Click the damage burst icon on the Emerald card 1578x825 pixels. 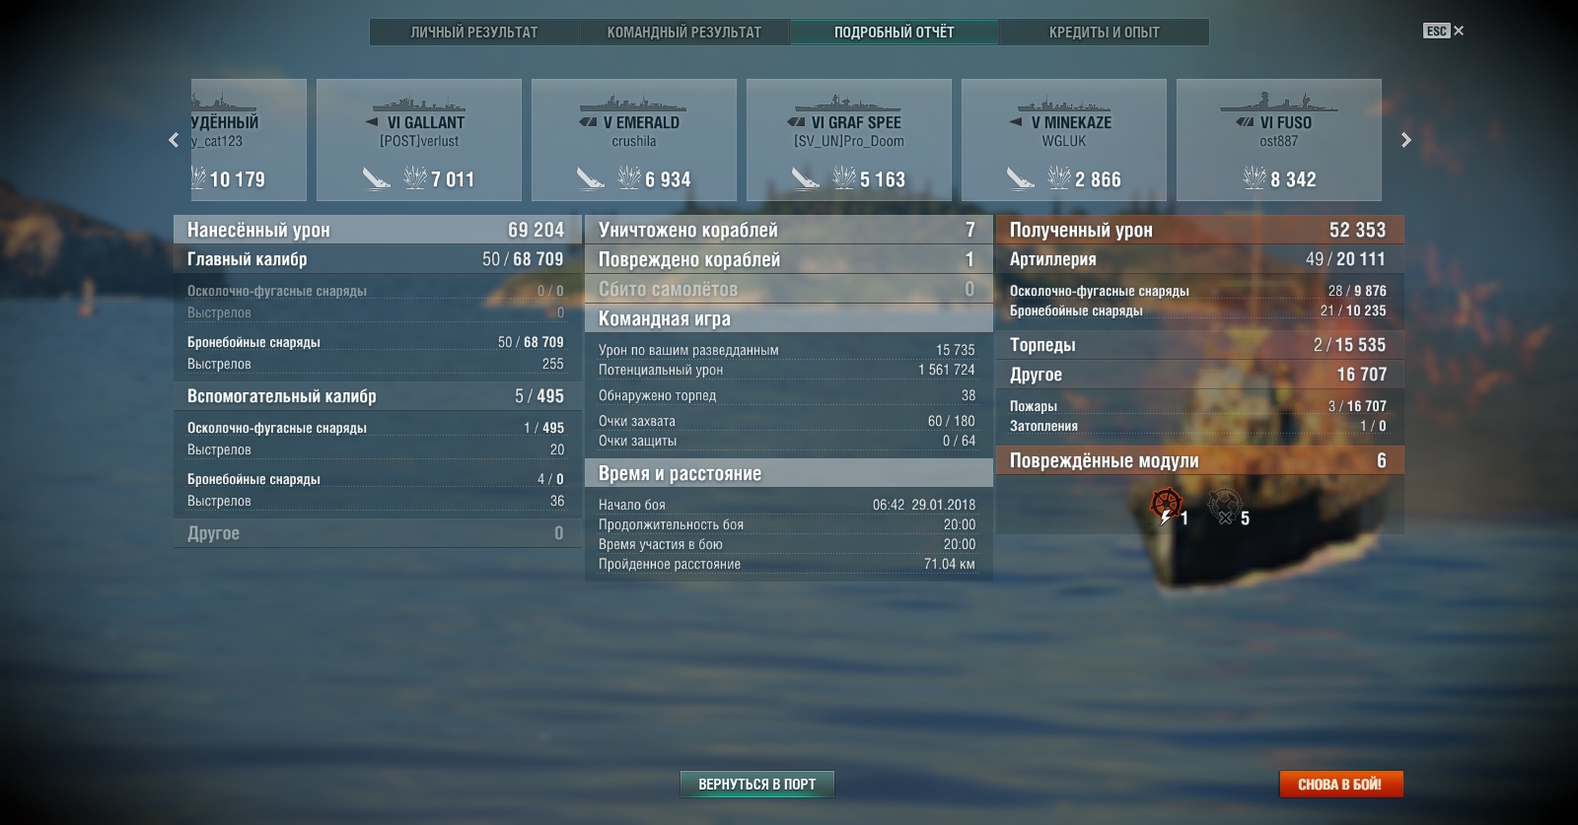tap(629, 177)
